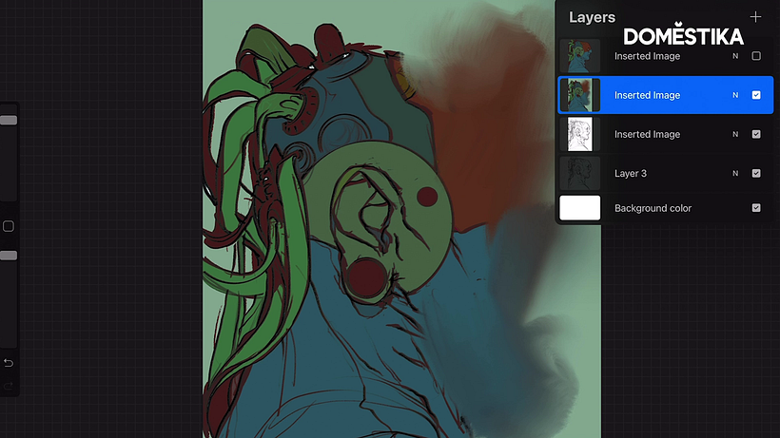Open blend mode N of Layer 3

(735, 173)
